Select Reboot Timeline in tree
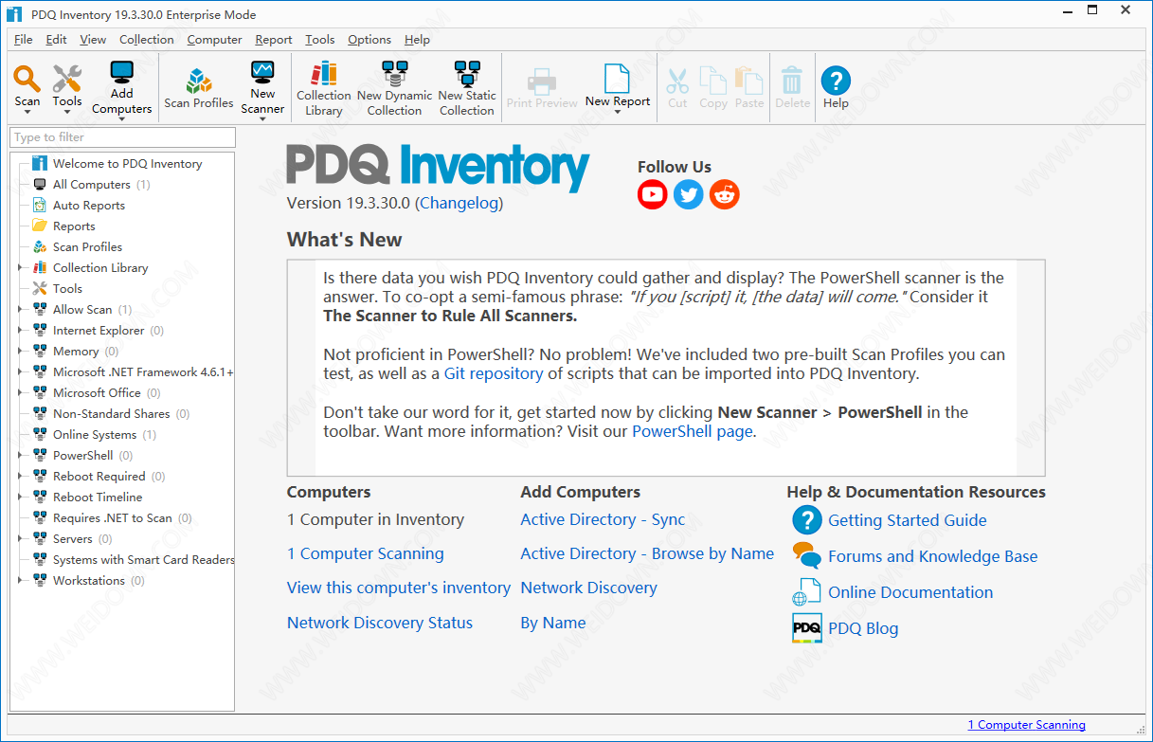Viewport: 1153px width, 742px height. tap(98, 498)
